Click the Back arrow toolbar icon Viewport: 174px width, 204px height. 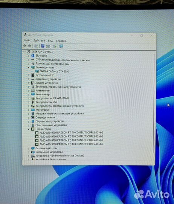(24, 46)
